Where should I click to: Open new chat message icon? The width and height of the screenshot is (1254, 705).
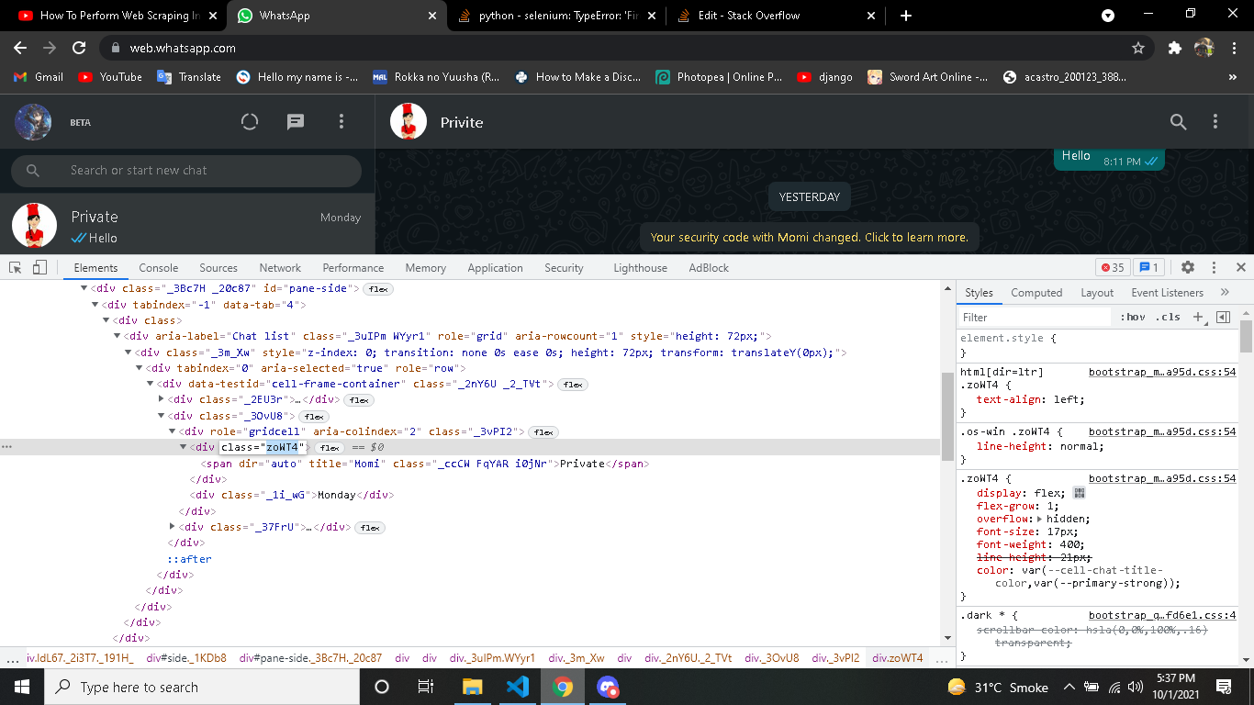[296, 122]
